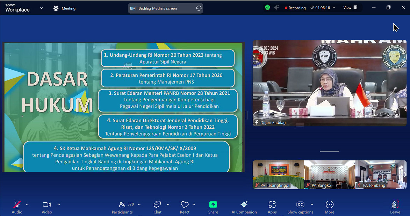410x216 pixels.
Task: Open the Participants panel
Action: [122, 205]
